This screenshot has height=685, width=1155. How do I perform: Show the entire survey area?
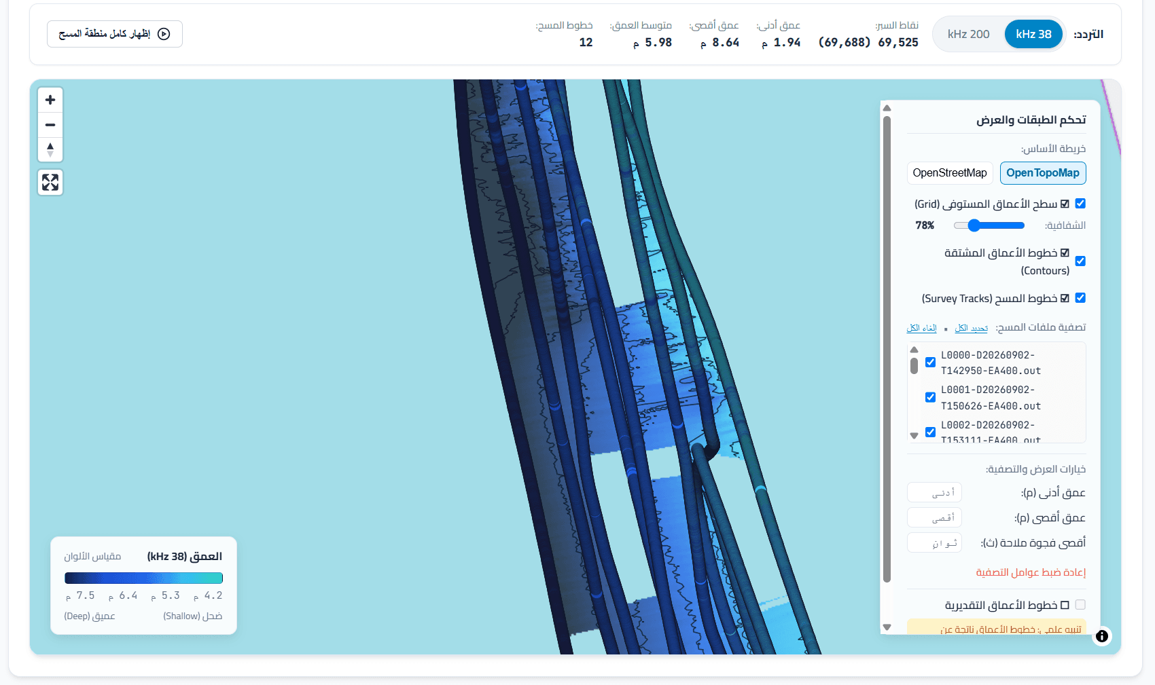tap(115, 34)
